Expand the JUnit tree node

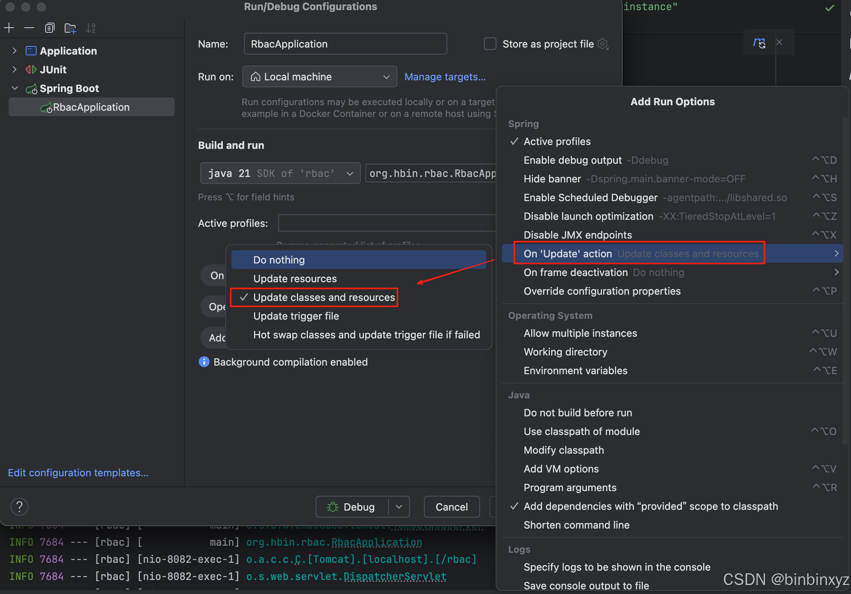point(14,69)
